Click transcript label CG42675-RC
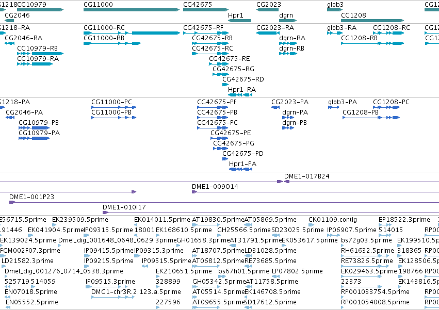Viewport: 439px width, 310px height. (x=213, y=48)
